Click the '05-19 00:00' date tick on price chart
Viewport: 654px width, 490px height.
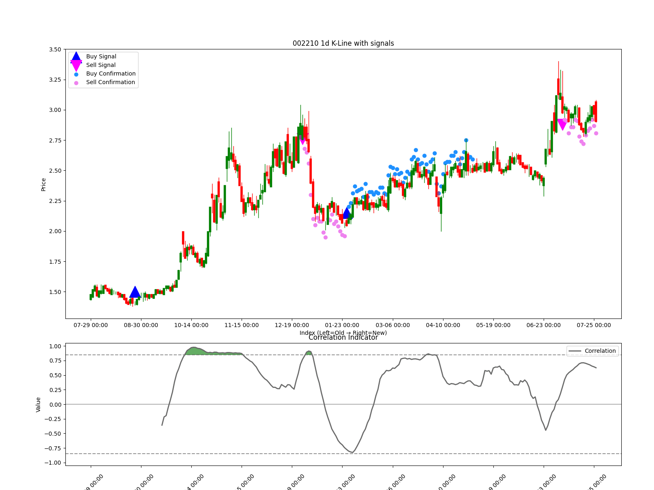(x=493, y=325)
